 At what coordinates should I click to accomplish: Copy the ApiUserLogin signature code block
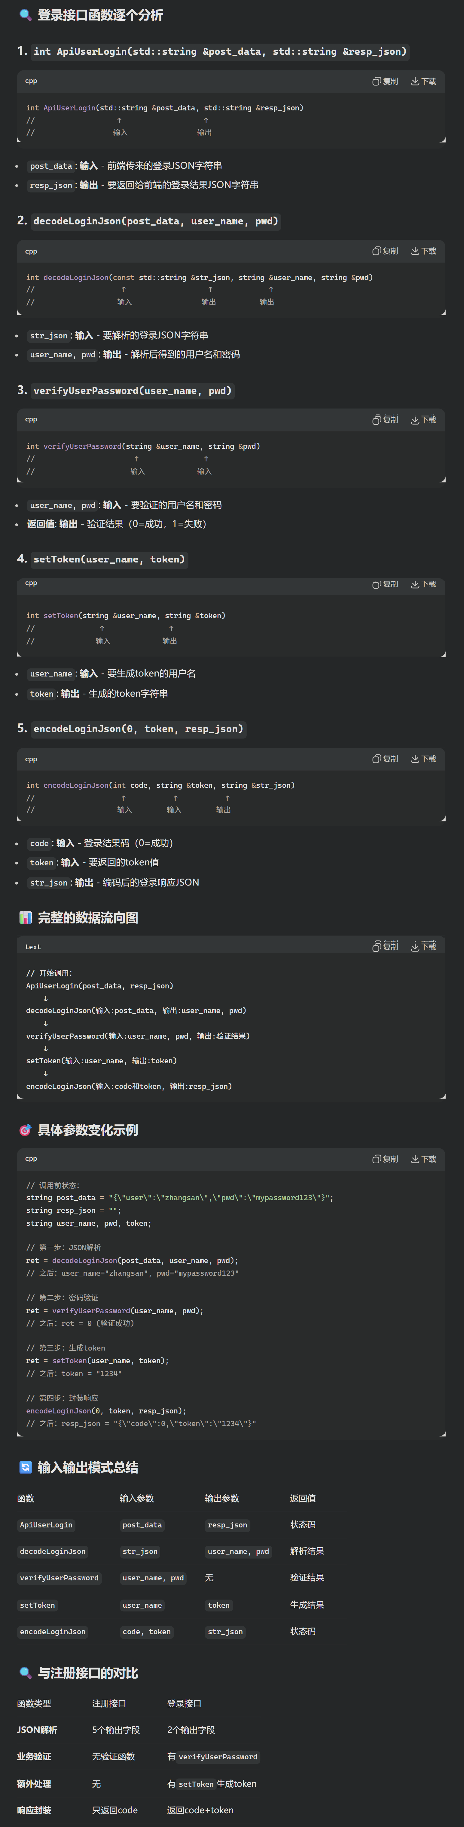(385, 82)
